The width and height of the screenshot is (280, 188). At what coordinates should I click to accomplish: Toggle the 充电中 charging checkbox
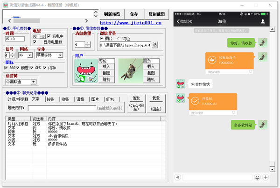click(x=49, y=36)
